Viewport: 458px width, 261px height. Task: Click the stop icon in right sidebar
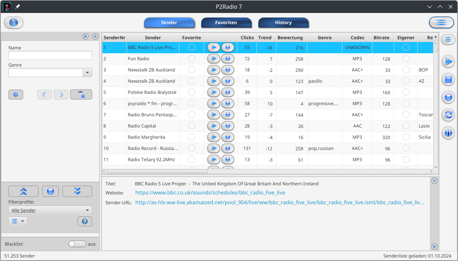[448, 80]
